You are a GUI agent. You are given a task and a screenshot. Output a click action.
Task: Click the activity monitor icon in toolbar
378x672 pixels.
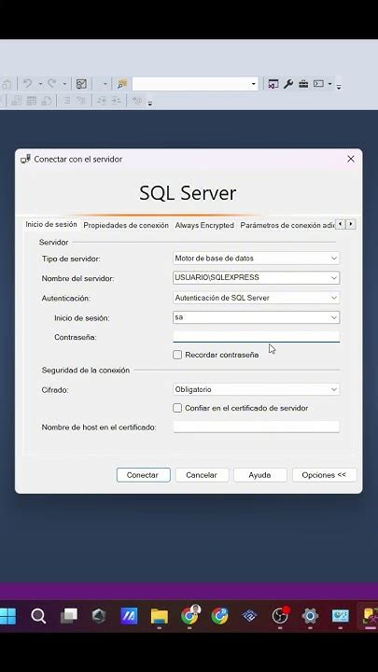point(81,84)
